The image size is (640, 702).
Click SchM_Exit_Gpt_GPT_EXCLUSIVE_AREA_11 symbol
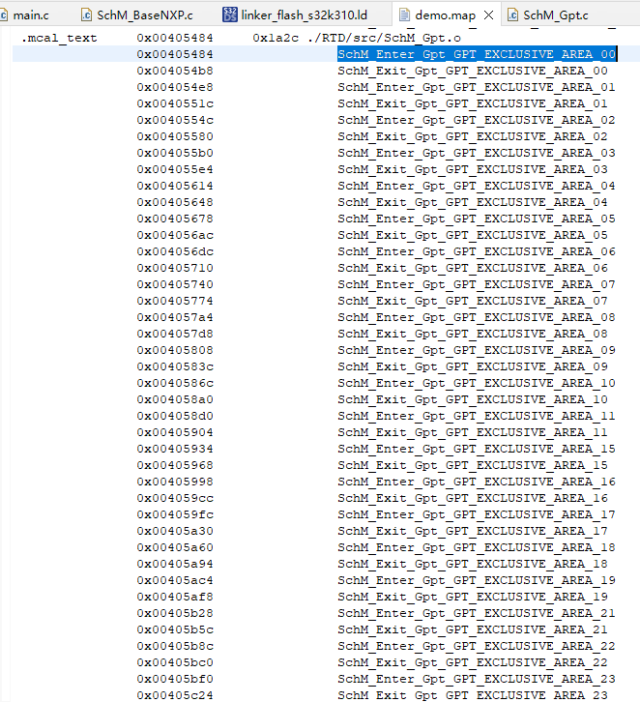point(473,432)
